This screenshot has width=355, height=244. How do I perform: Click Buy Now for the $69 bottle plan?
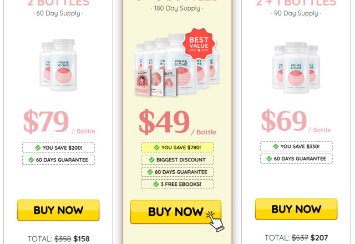click(x=296, y=209)
